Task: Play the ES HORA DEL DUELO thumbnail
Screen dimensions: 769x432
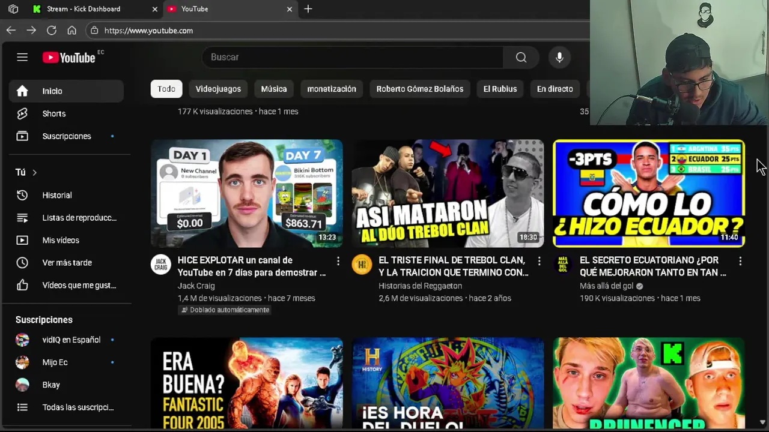Action: (x=448, y=383)
